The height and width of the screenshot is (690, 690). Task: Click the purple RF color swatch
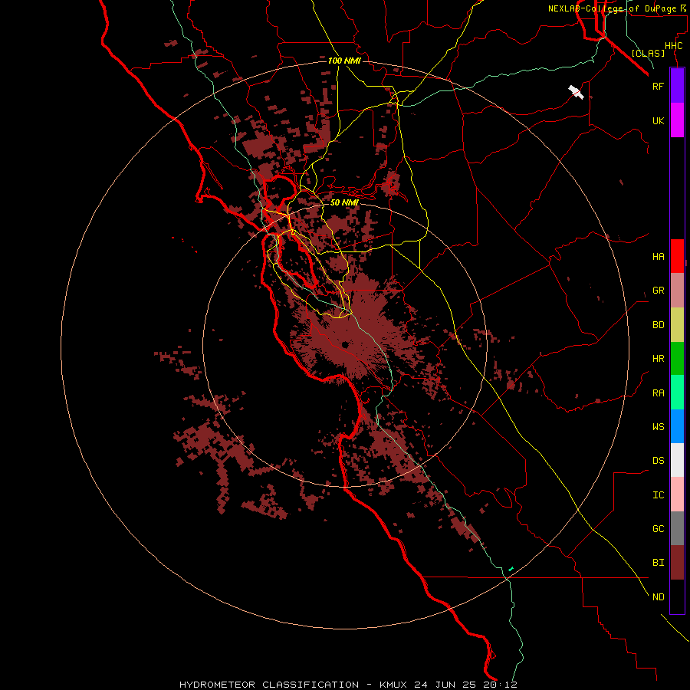[677, 86]
